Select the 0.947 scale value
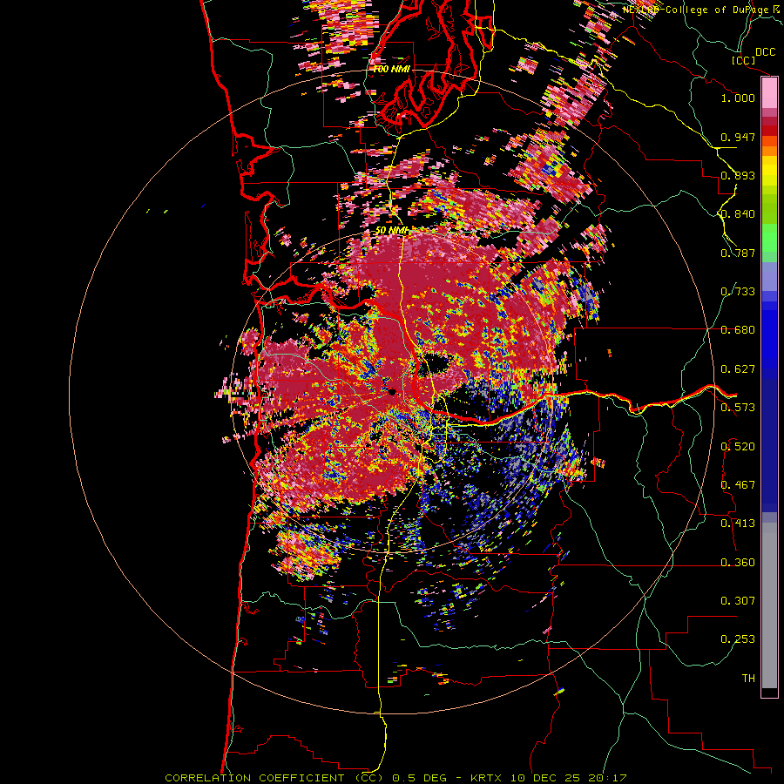Viewport: 784px width, 784px height. (738, 137)
